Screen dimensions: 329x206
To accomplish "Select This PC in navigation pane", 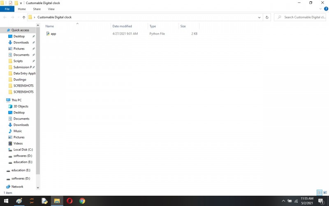I will (x=16, y=100).
